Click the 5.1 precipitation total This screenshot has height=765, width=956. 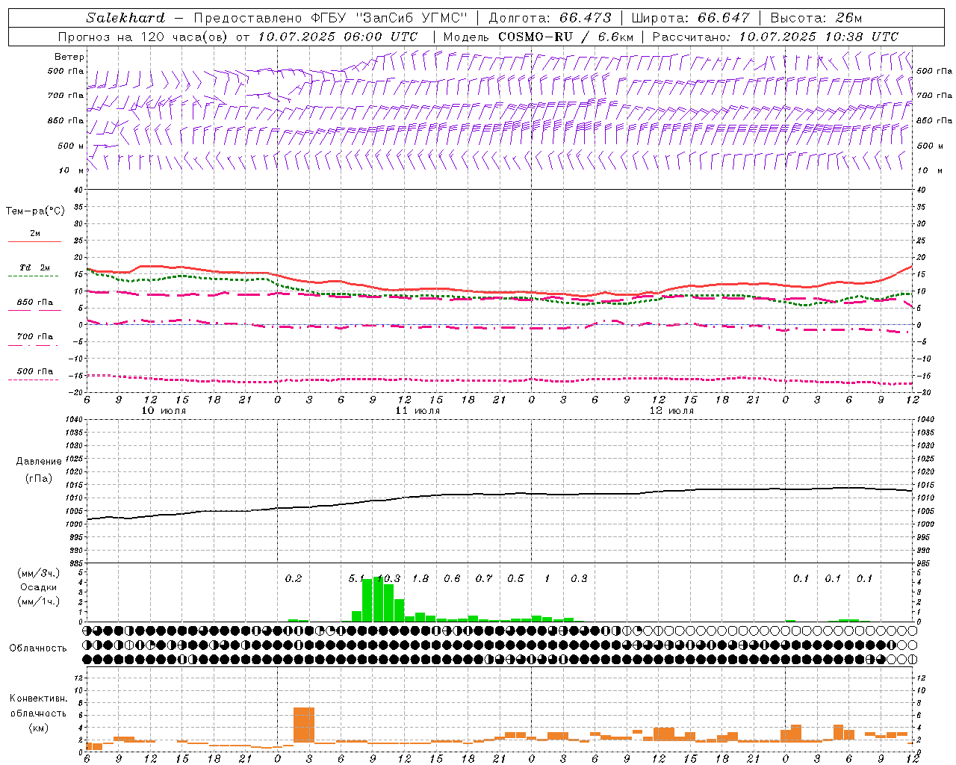point(357,578)
